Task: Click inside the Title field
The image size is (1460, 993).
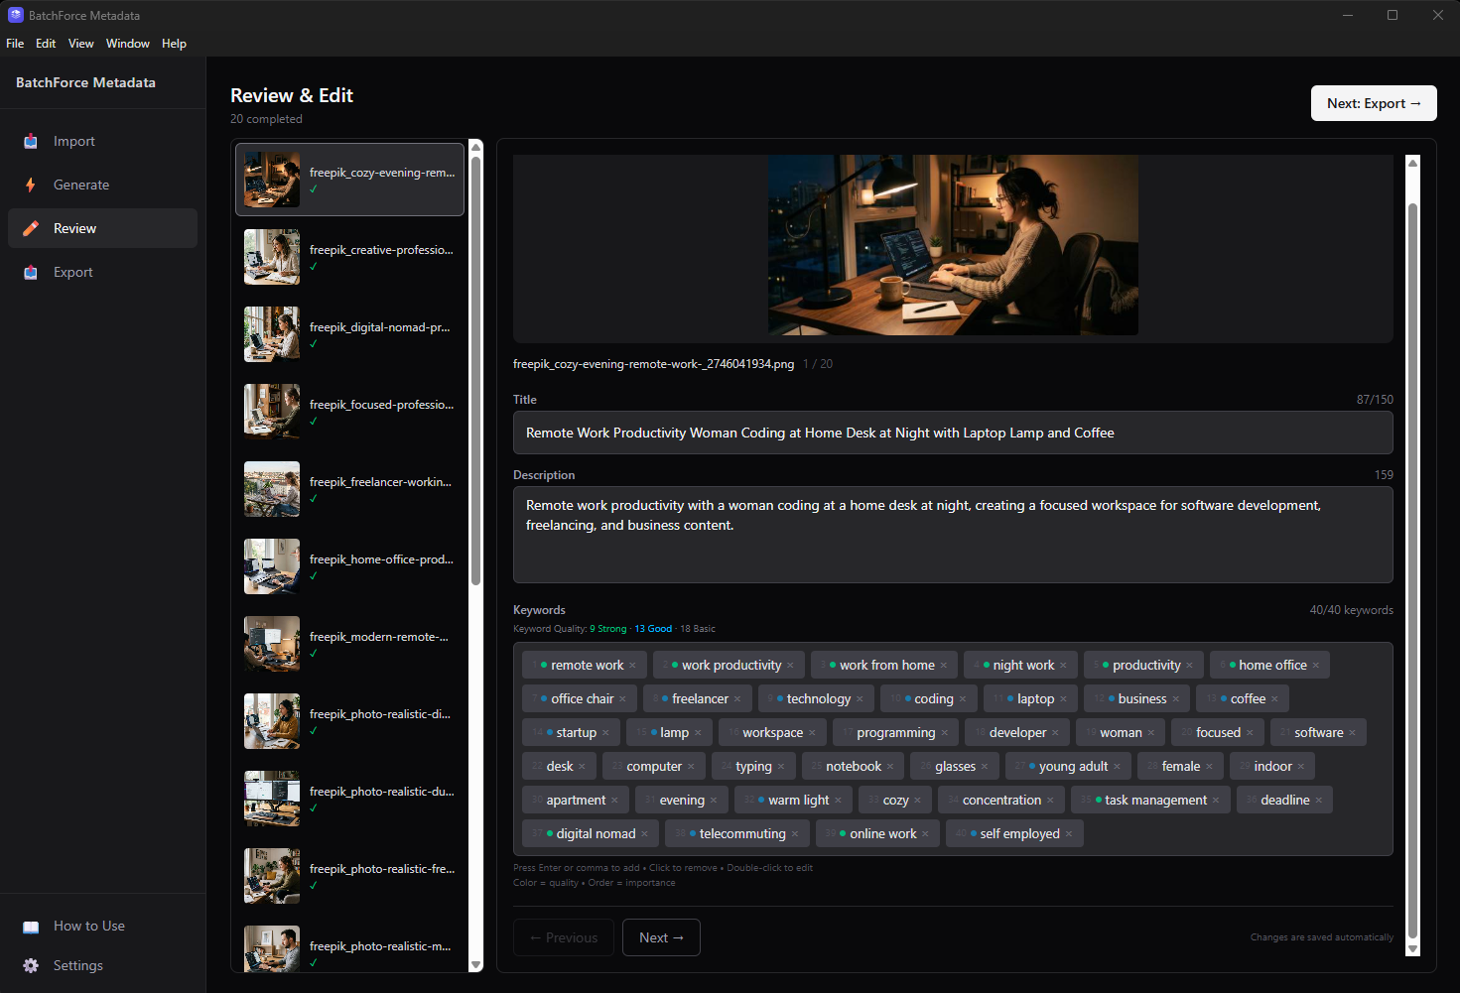Action: click(952, 433)
